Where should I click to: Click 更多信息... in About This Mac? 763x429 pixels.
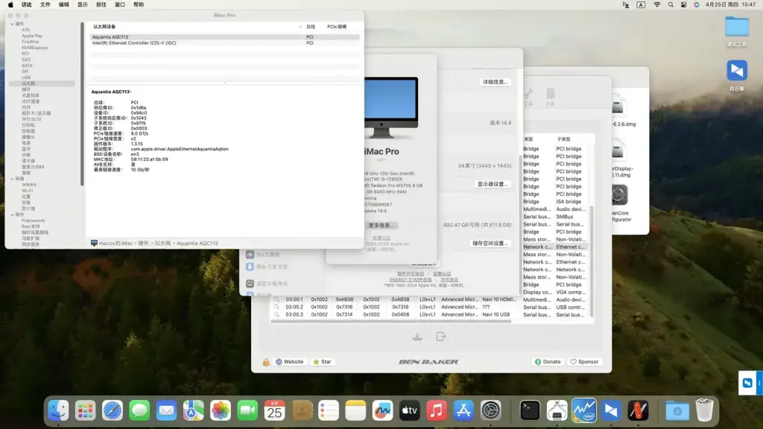pyautogui.click(x=381, y=226)
